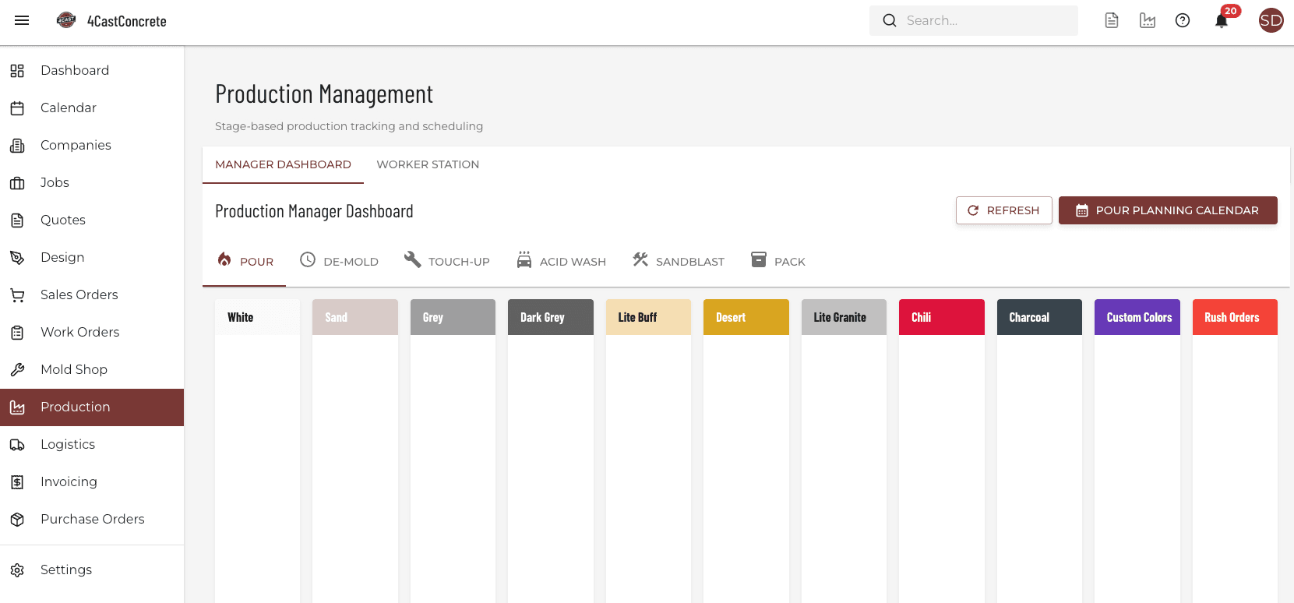Open the Pour Planning Calendar
The width and height of the screenshot is (1294, 603).
pyautogui.click(x=1167, y=210)
